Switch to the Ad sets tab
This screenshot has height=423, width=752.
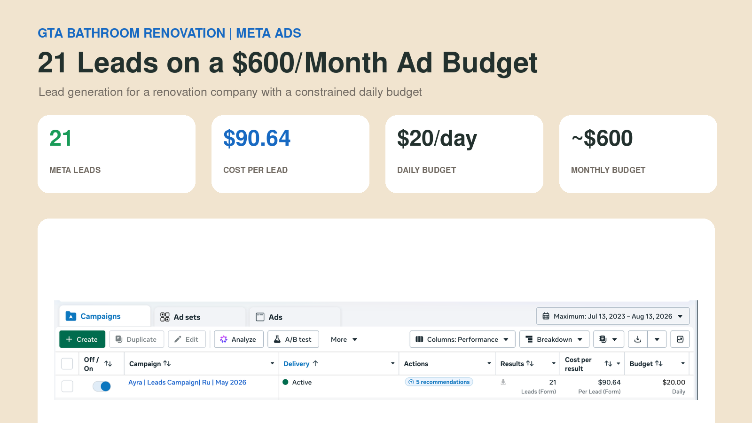click(x=200, y=317)
